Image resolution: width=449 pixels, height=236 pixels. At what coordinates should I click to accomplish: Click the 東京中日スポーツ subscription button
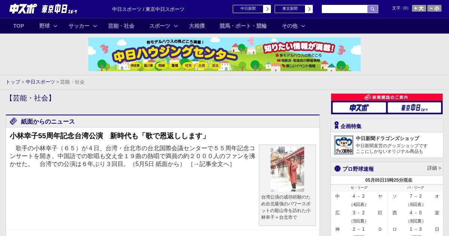(x=414, y=108)
